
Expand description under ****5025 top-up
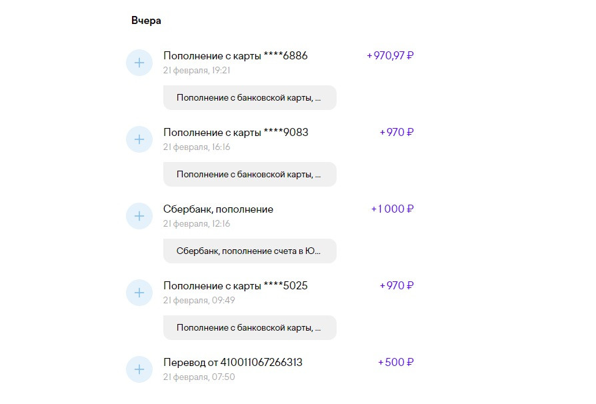(x=250, y=327)
